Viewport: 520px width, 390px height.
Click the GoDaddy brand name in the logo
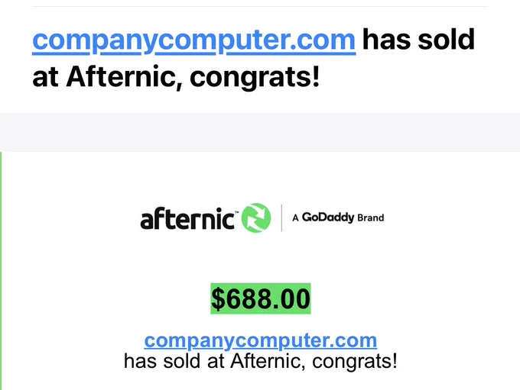328,218
